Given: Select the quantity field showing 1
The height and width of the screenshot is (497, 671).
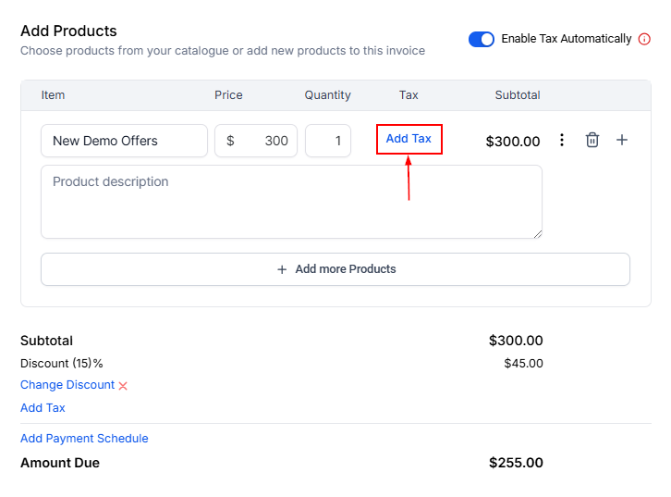Looking at the screenshot, I should (328, 141).
